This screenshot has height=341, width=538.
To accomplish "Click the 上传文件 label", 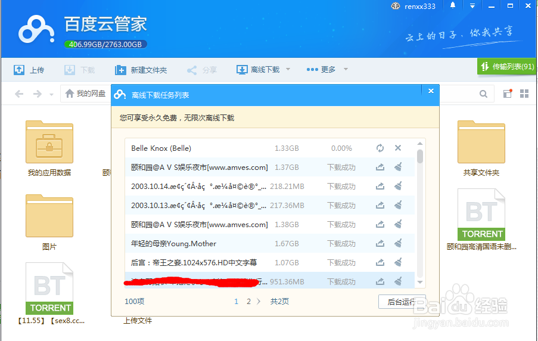I will click(x=138, y=320).
